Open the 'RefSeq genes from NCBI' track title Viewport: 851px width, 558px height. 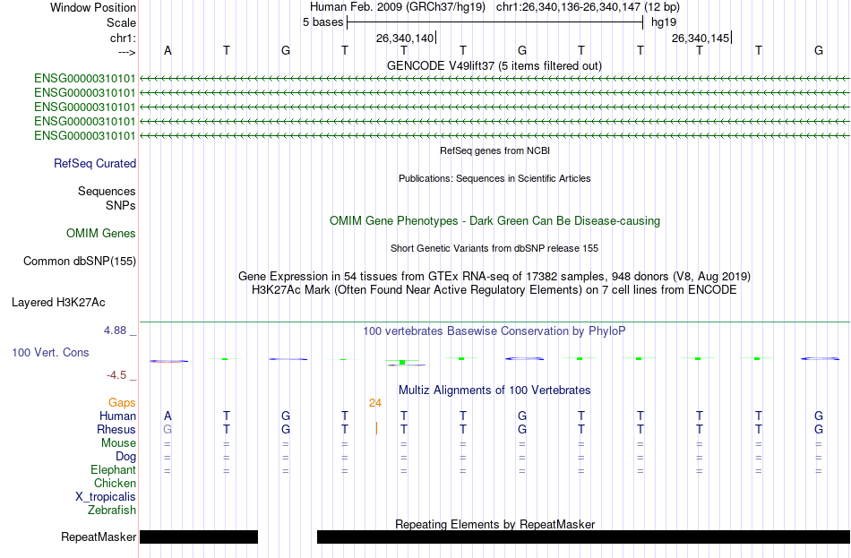pyautogui.click(x=495, y=150)
